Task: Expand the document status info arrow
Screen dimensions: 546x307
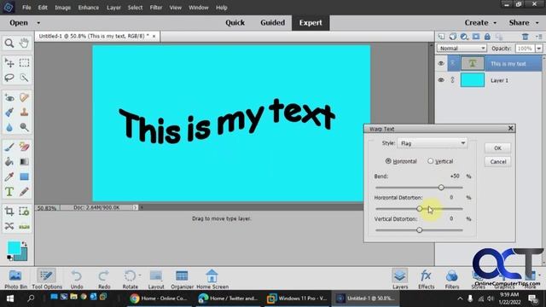Action: pos(135,207)
